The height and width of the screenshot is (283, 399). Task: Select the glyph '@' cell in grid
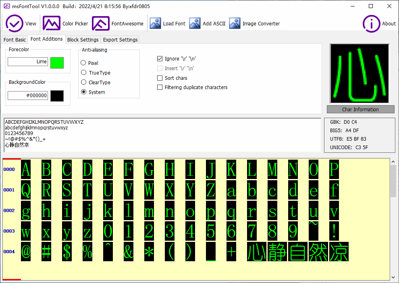point(26,252)
